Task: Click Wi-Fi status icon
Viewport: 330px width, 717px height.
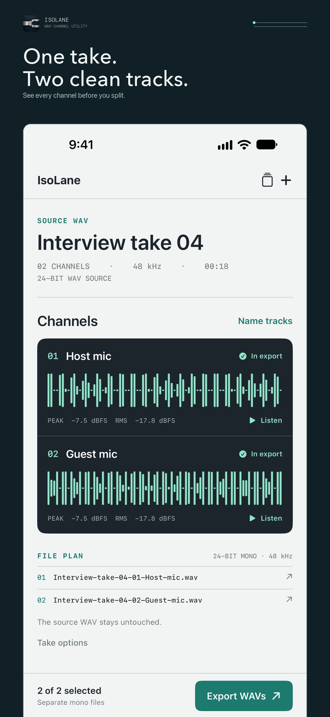Action: click(x=244, y=145)
